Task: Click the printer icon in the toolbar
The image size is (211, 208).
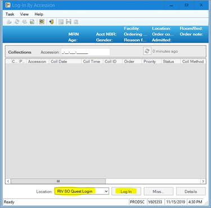Action: (x=9, y=22)
